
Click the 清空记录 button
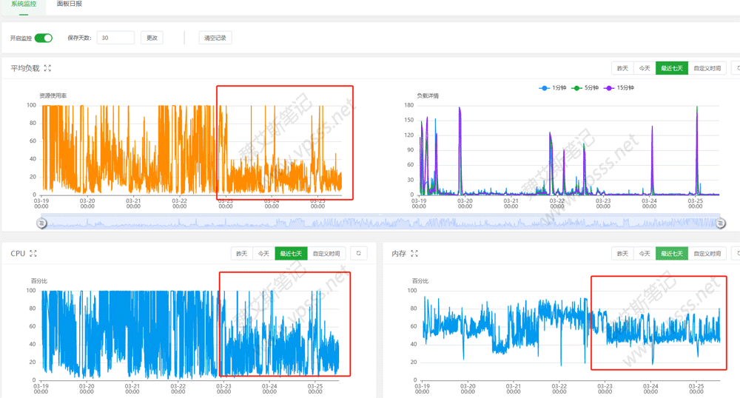click(x=215, y=38)
